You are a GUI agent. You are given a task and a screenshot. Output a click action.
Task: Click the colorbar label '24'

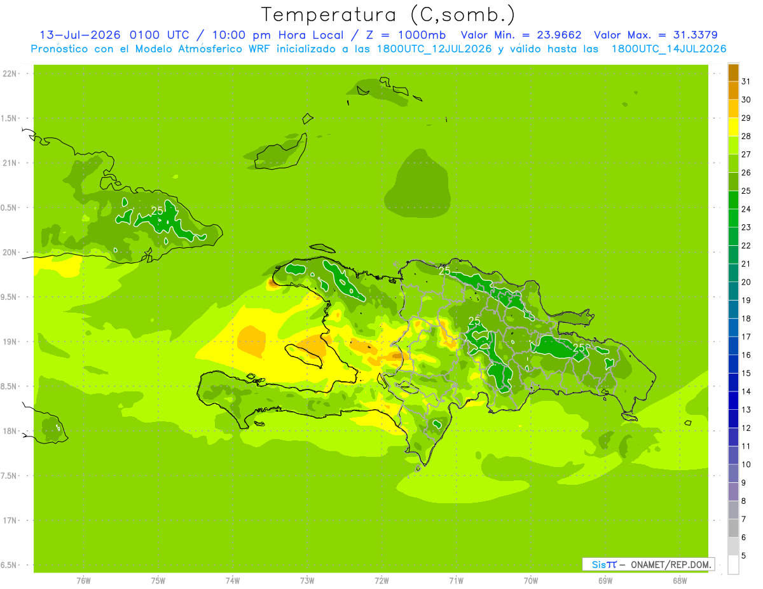point(746,209)
